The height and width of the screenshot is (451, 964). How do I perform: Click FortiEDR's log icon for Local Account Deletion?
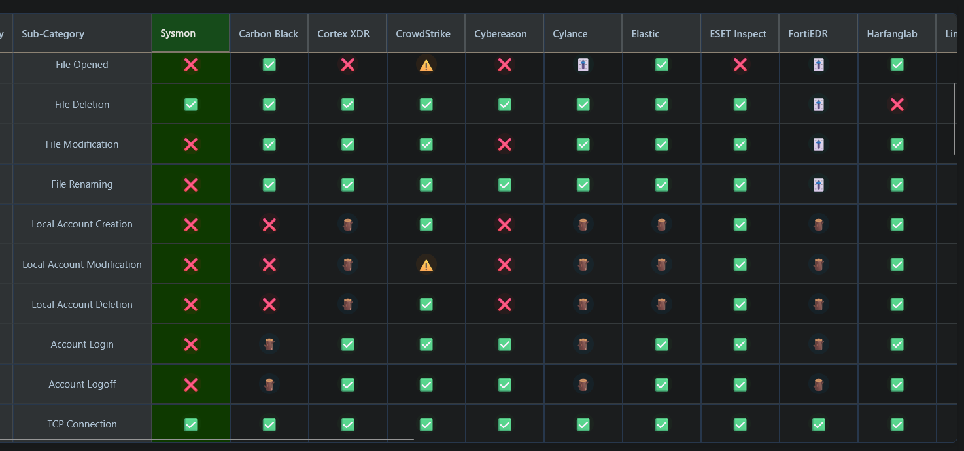pyautogui.click(x=819, y=305)
